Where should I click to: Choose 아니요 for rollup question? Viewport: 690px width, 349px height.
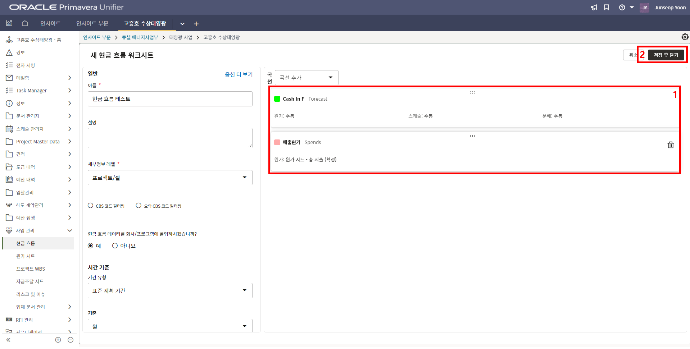coord(115,246)
